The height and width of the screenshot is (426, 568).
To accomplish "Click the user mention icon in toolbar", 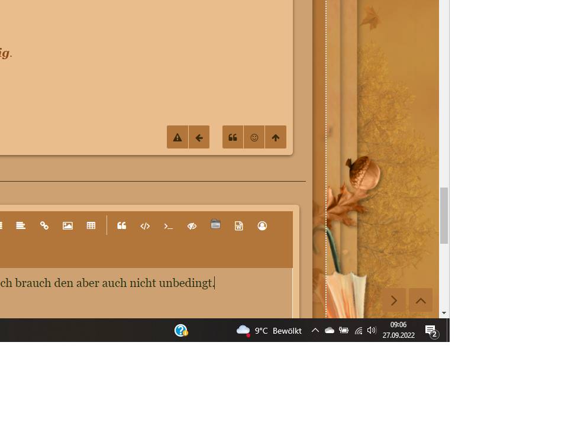I will [x=262, y=225].
